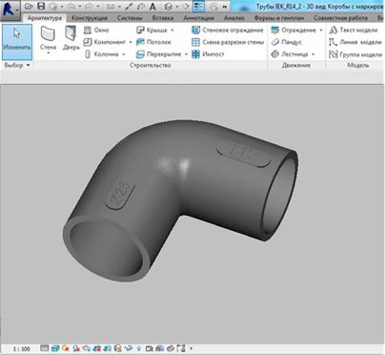The width and height of the screenshot is (385, 355).
Task: Open the Revit application menu logo
Action: pos(10,9)
